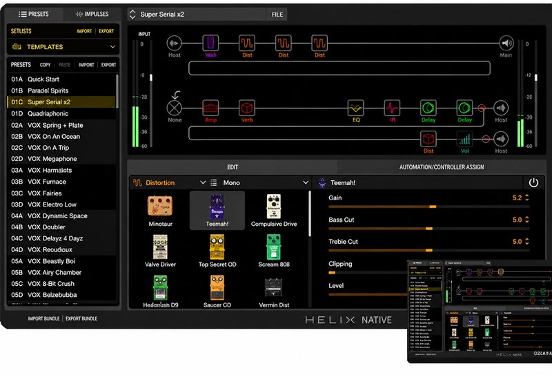Click the upper Host output block on path 2

click(501, 108)
